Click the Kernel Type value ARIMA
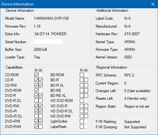Viewport: 158px width, 135px height. coord(130,42)
